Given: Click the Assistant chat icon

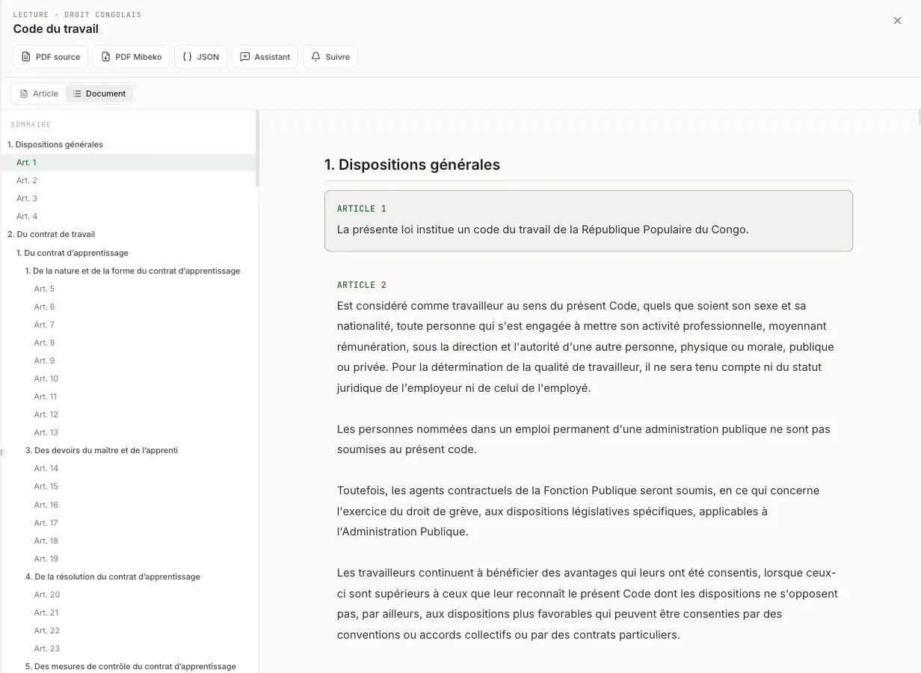Looking at the screenshot, I should pos(244,57).
